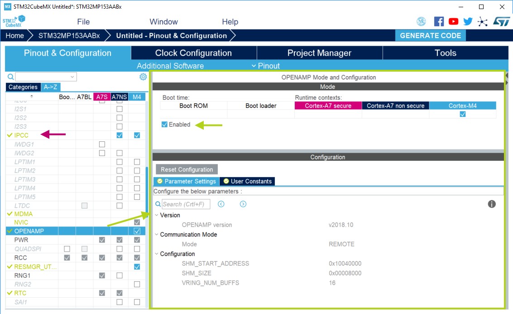Click the SHM_SIZE value 0x00008000

coord(345,273)
